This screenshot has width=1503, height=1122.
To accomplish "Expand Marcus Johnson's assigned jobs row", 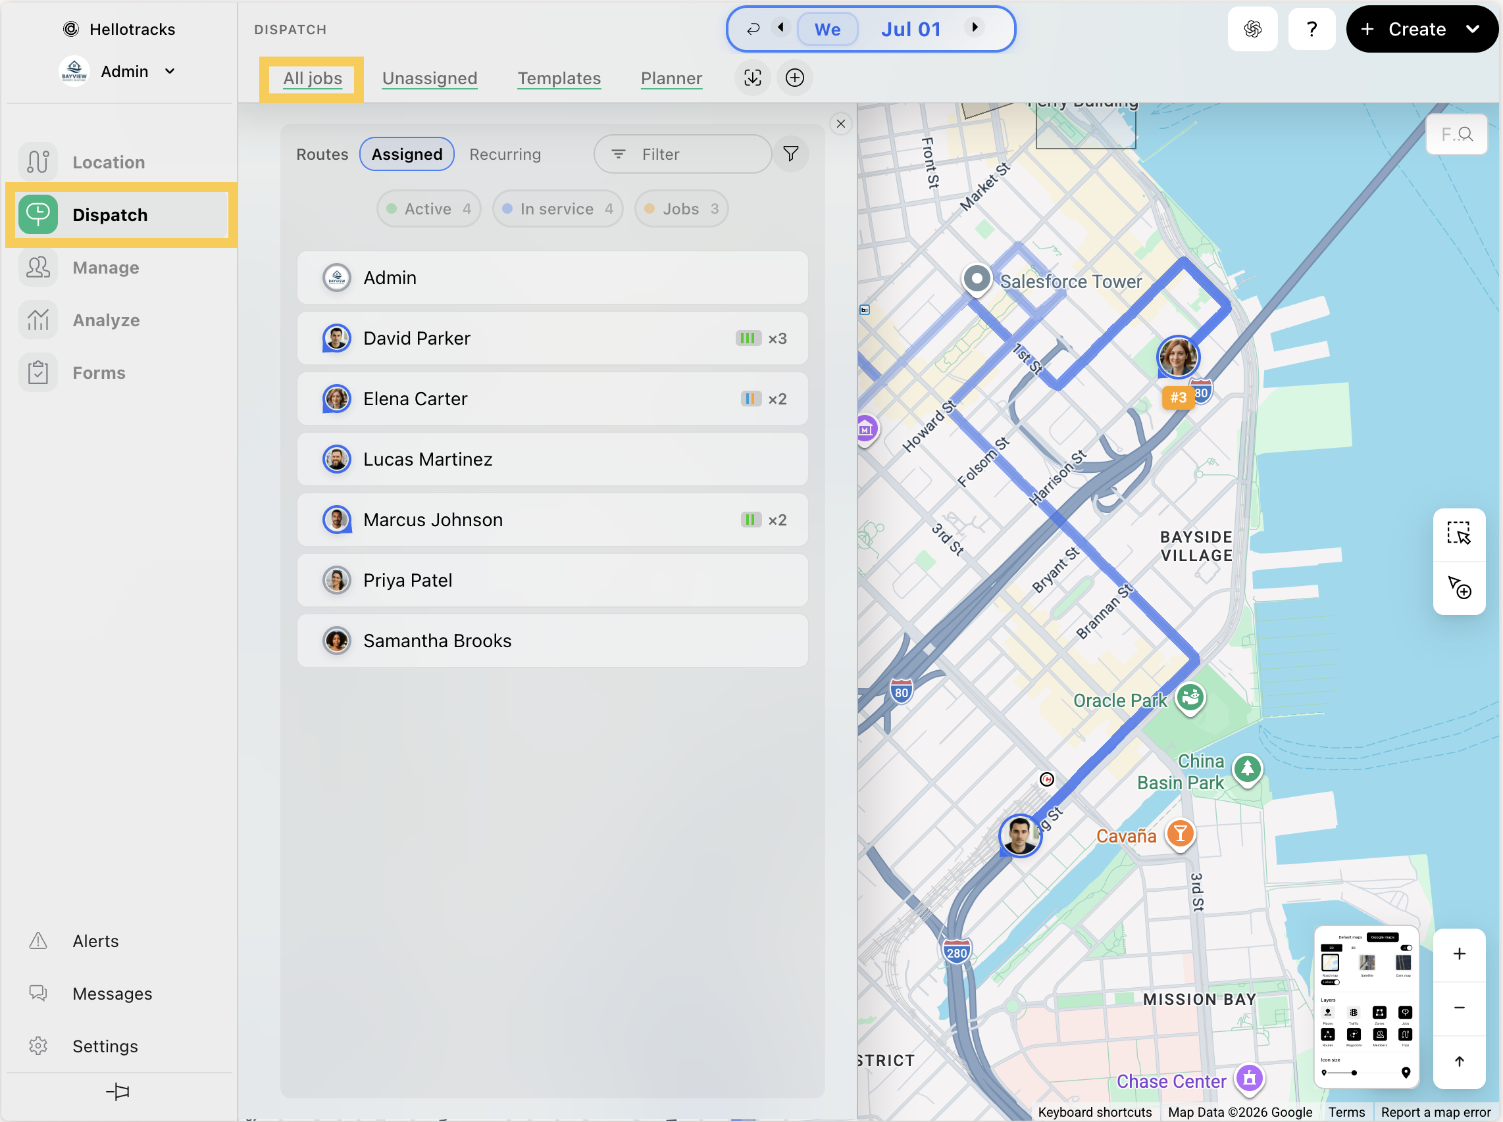I will click(552, 520).
